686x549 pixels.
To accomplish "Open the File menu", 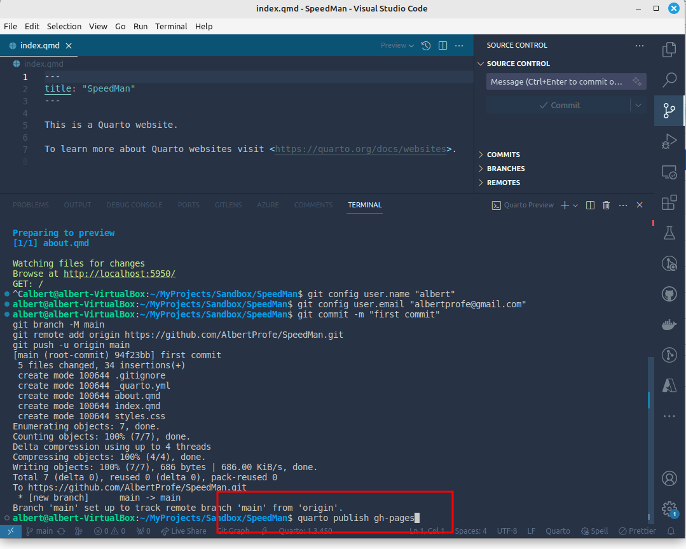I will (x=11, y=26).
